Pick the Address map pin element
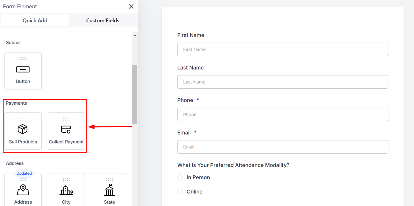This screenshot has height=206, width=414. tap(23, 190)
